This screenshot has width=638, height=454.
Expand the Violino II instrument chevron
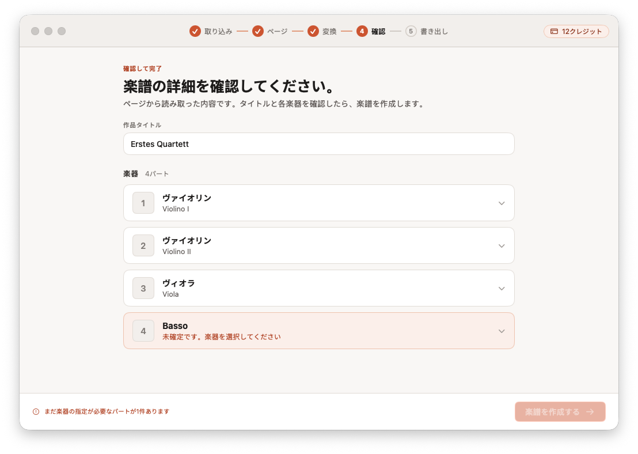click(x=502, y=246)
